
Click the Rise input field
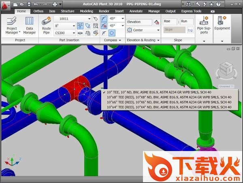(170, 21)
